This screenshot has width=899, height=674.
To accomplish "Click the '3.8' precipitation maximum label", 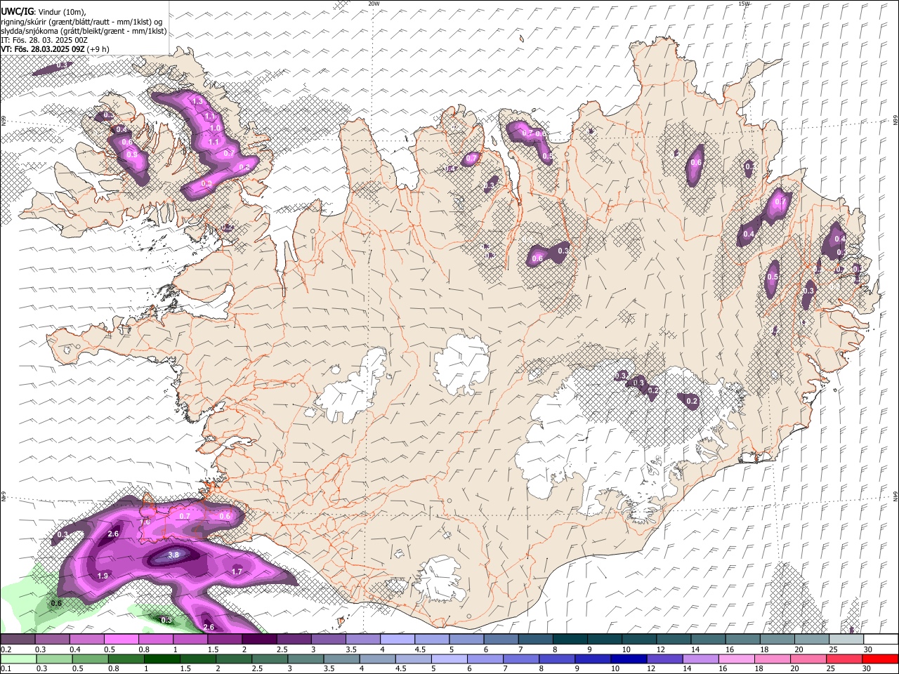I will [x=174, y=555].
